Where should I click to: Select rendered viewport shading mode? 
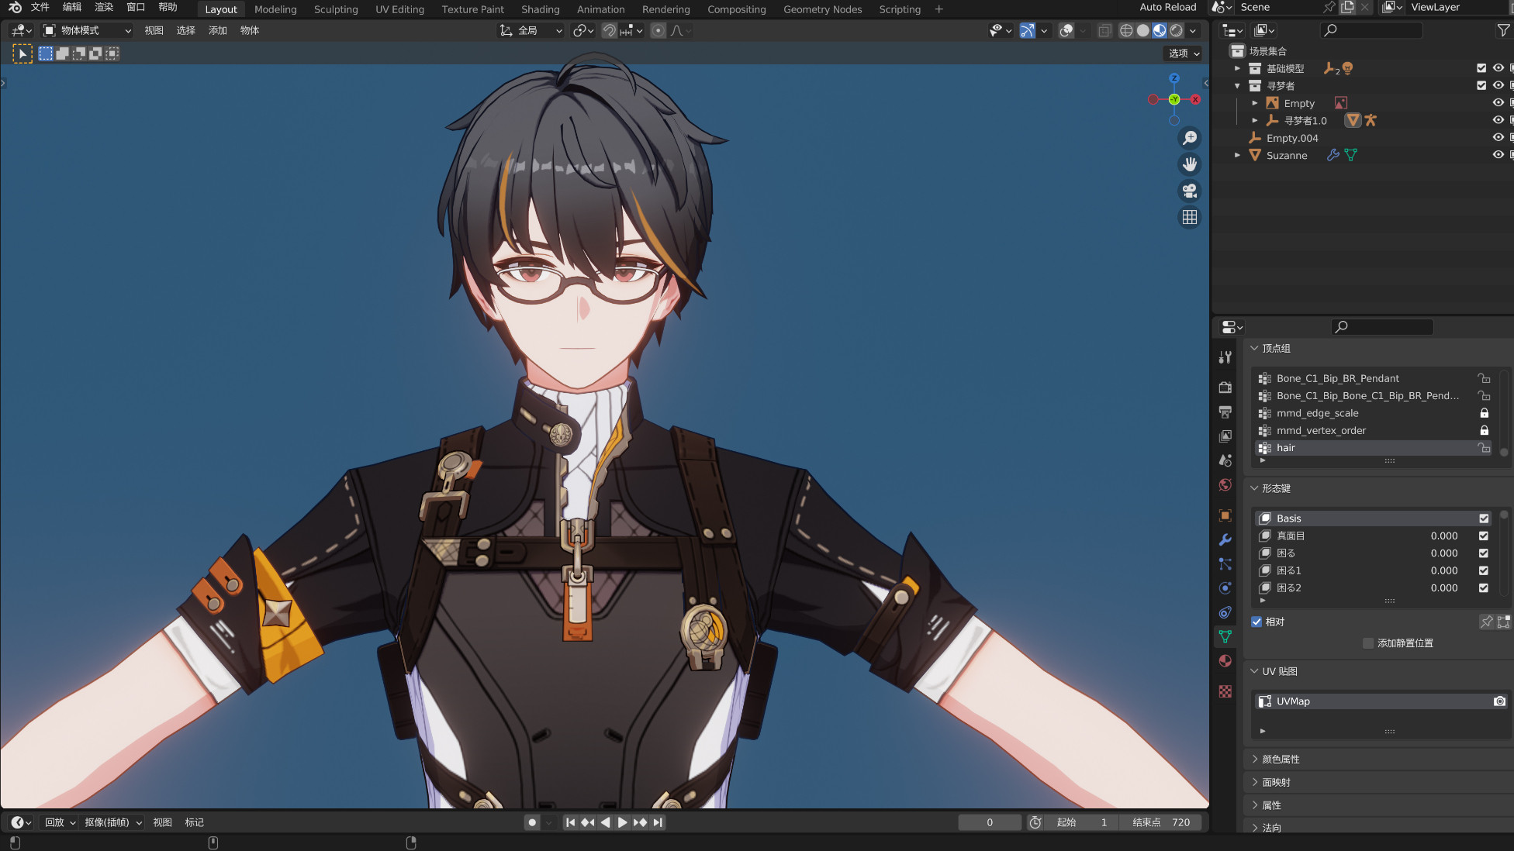[x=1177, y=30]
